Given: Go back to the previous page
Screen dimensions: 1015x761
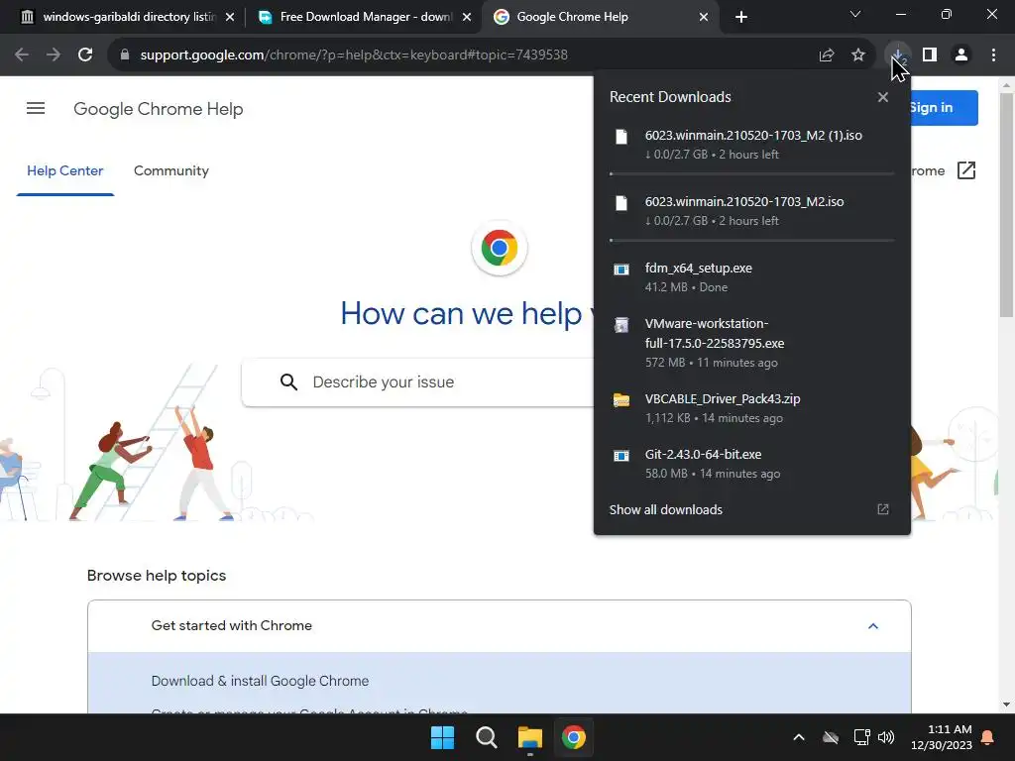Looking at the screenshot, I should [x=22, y=55].
